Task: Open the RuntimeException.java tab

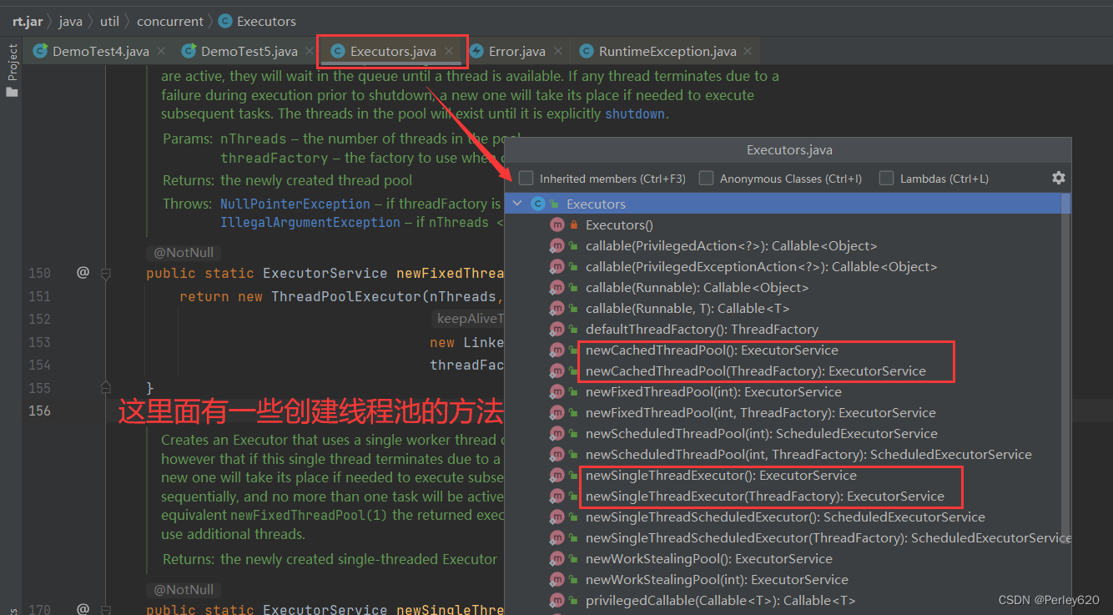Action: [667, 52]
